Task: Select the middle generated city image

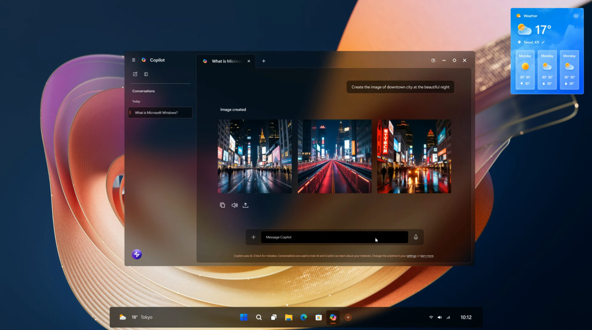Action: [334, 156]
